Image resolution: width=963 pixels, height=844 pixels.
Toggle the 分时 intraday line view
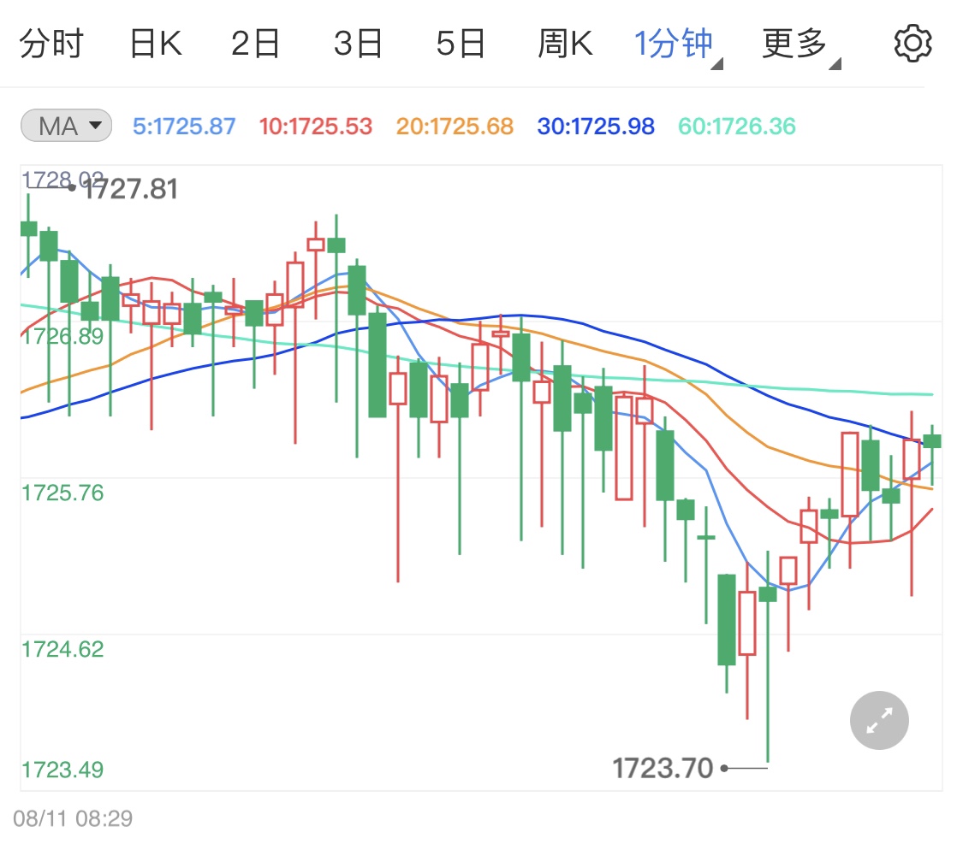(x=49, y=42)
